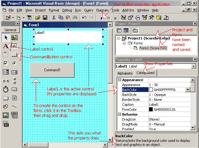Select the Frame control in Toolbox

6,55
